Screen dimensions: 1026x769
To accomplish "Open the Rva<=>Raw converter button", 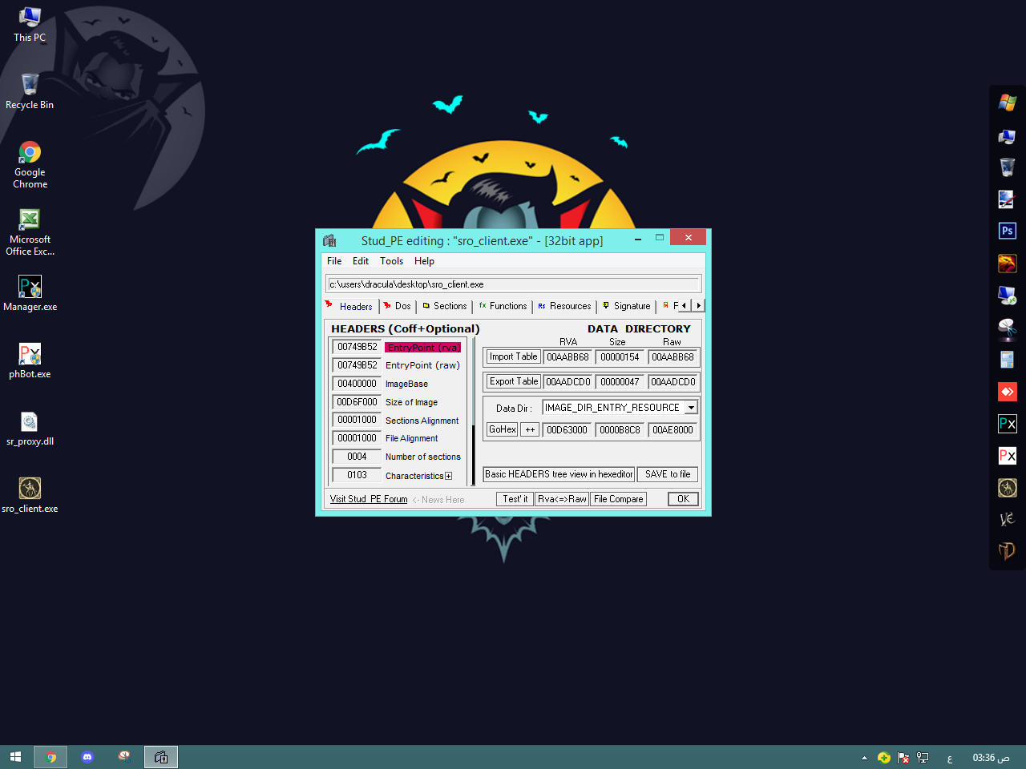I will point(562,499).
